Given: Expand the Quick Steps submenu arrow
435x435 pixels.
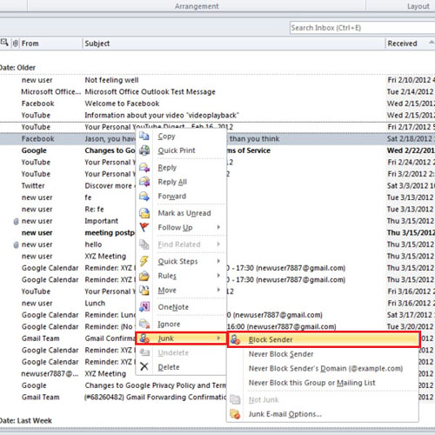Looking at the screenshot, I should pyautogui.click(x=218, y=261).
